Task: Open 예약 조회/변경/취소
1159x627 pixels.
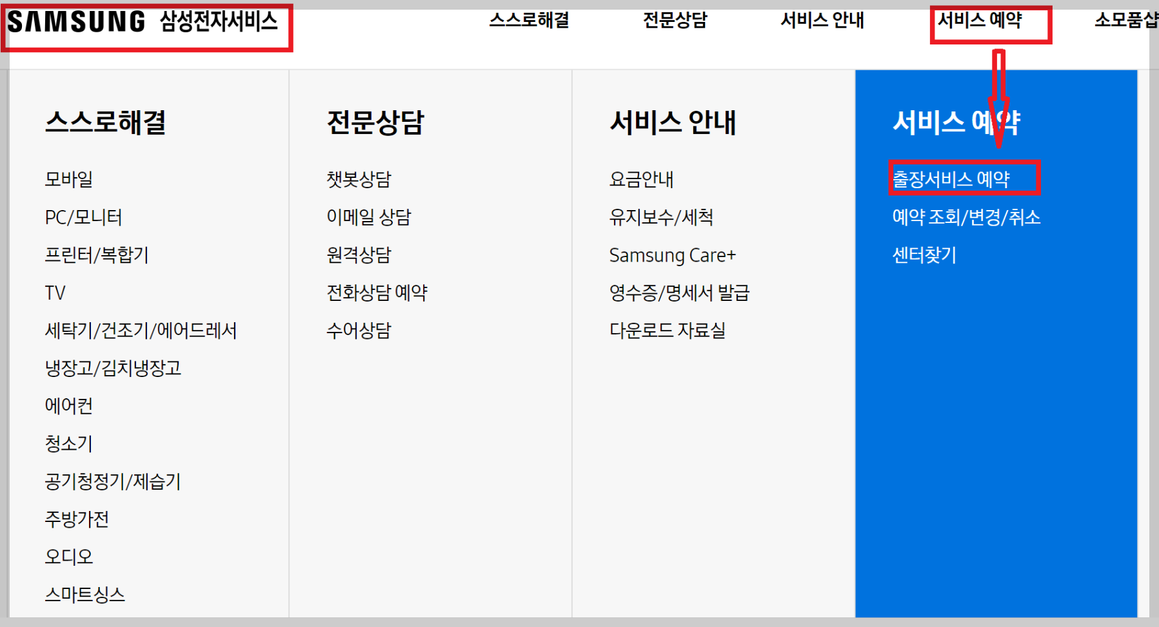Action: [967, 217]
